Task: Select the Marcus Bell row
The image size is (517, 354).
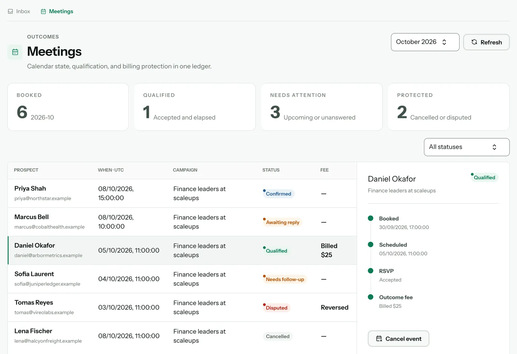Action: click(182, 222)
